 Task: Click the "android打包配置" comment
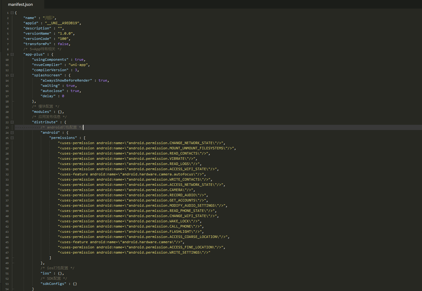click(61, 127)
